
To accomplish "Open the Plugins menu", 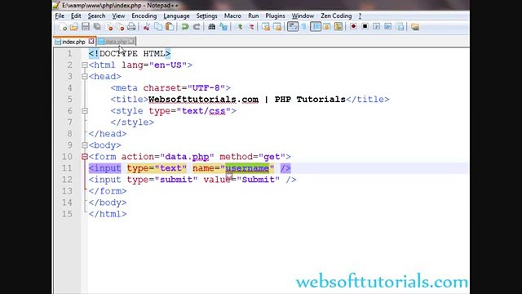I will click(275, 16).
